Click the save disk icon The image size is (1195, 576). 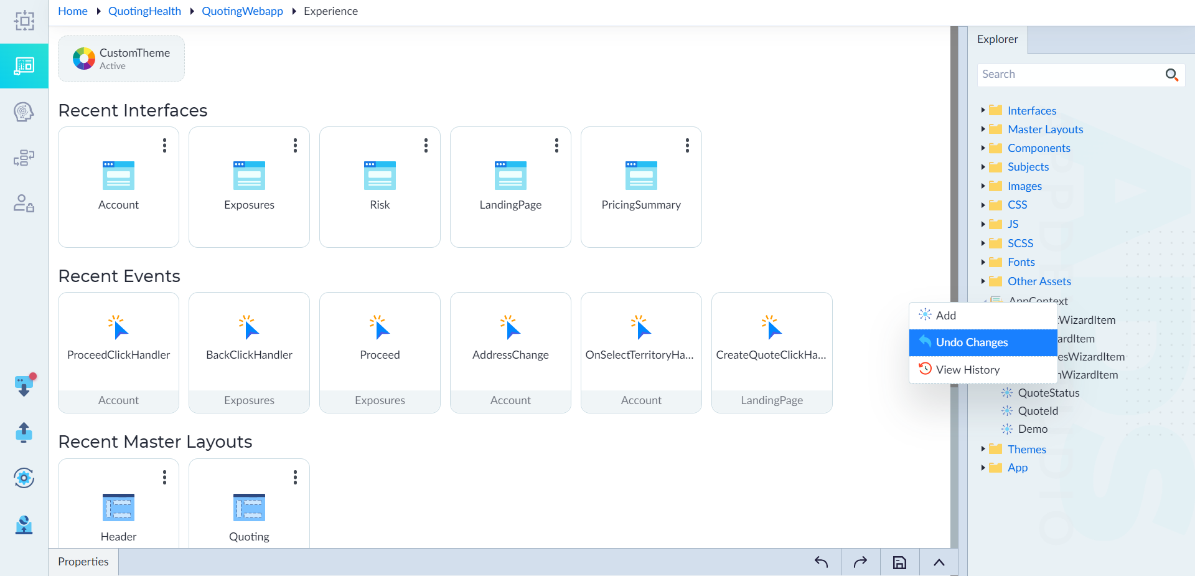click(899, 562)
